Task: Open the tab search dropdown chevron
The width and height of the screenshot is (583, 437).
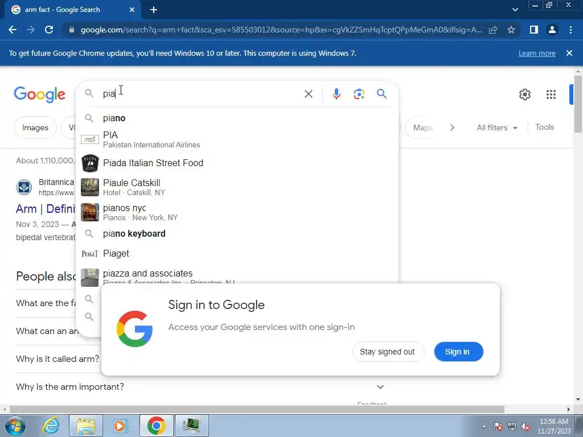Action: pyautogui.click(x=515, y=10)
